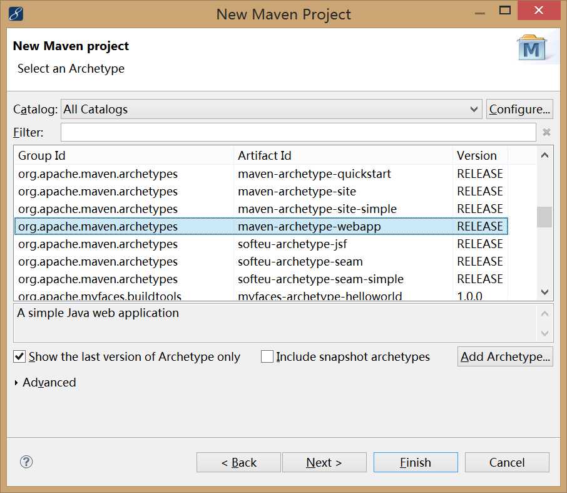Go to previous page with Back
The height and width of the screenshot is (493, 567).
pyautogui.click(x=238, y=462)
